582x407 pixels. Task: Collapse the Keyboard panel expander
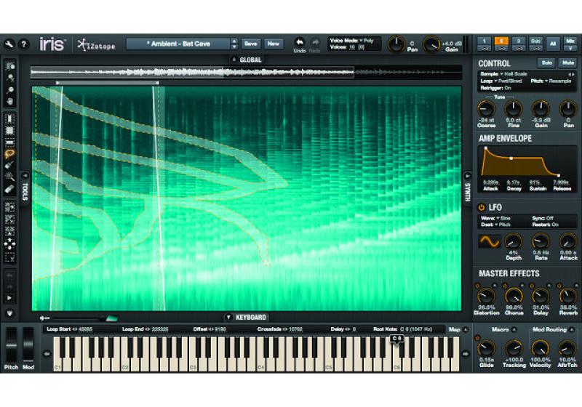click(x=228, y=317)
